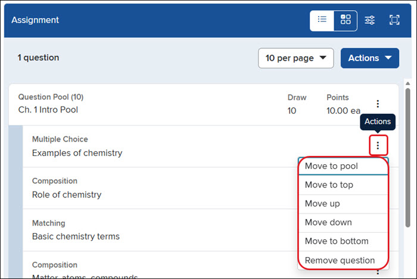
Task: Choose Move down from menu
Action: [x=343, y=222]
